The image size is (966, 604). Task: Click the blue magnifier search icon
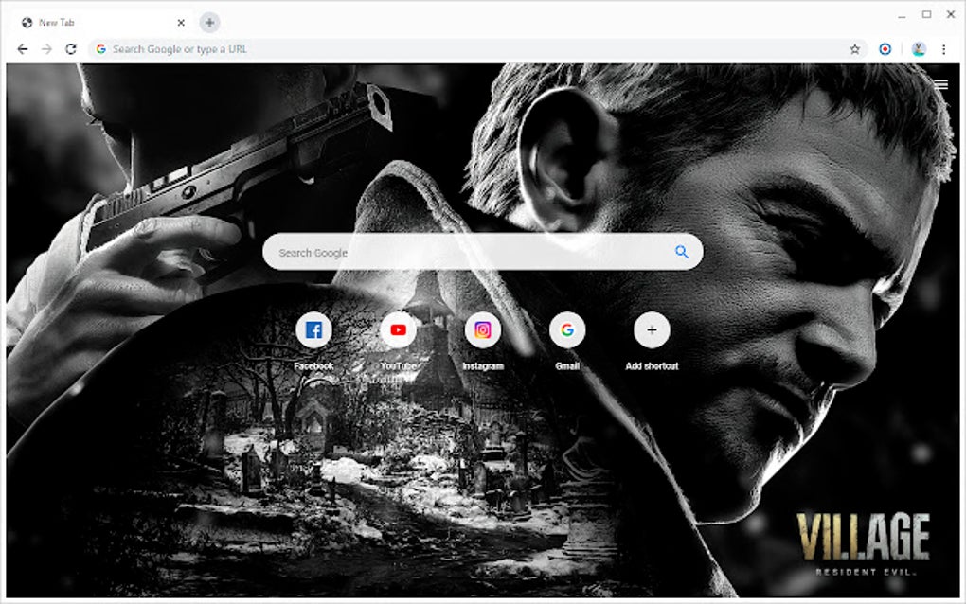coord(681,252)
